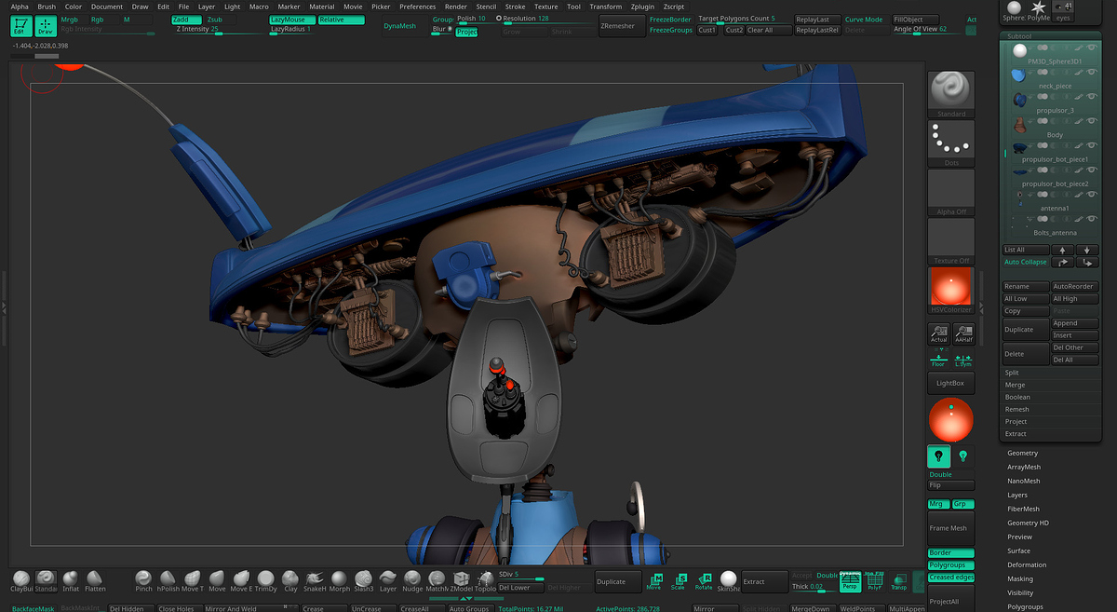This screenshot has width=1117, height=612.
Task: Click Append in Subtool panel
Action: click(1075, 323)
